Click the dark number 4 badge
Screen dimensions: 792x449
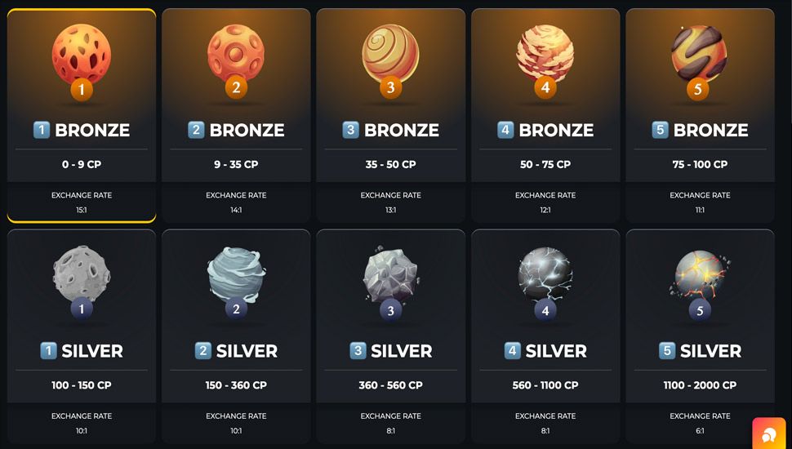click(x=545, y=310)
